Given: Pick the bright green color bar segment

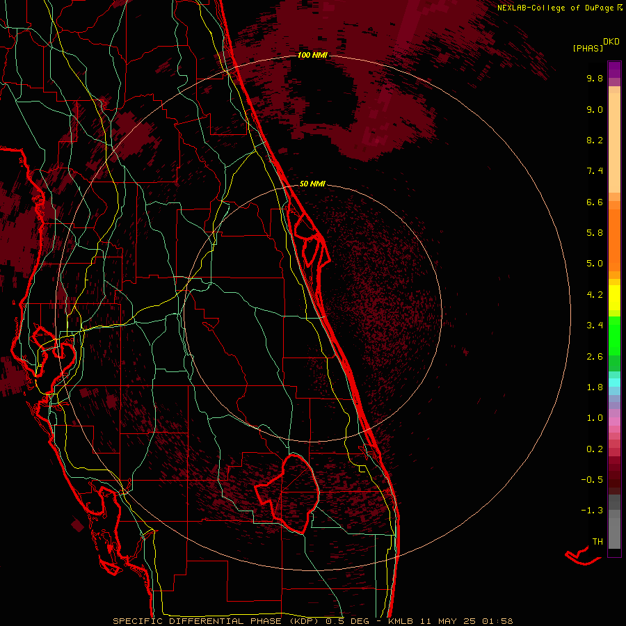Looking at the screenshot, I should click(614, 335).
